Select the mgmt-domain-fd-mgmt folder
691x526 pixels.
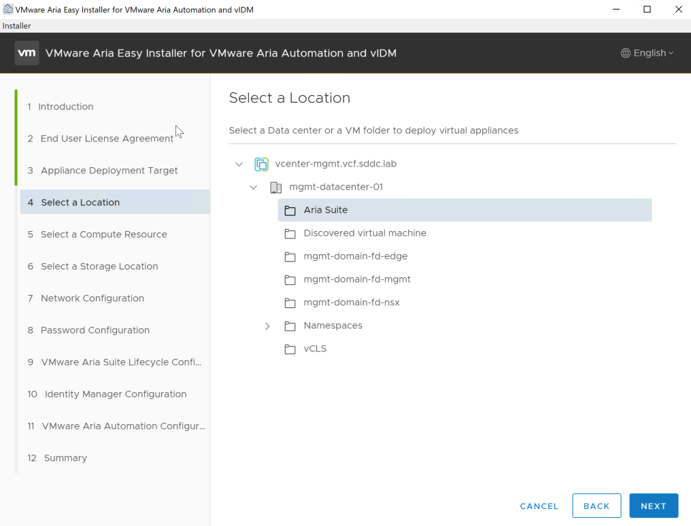357,279
